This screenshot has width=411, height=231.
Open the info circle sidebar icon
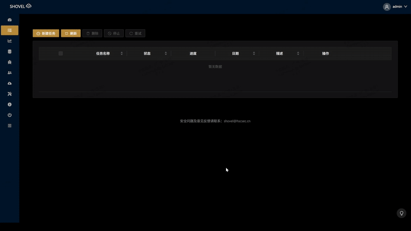pos(10,105)
